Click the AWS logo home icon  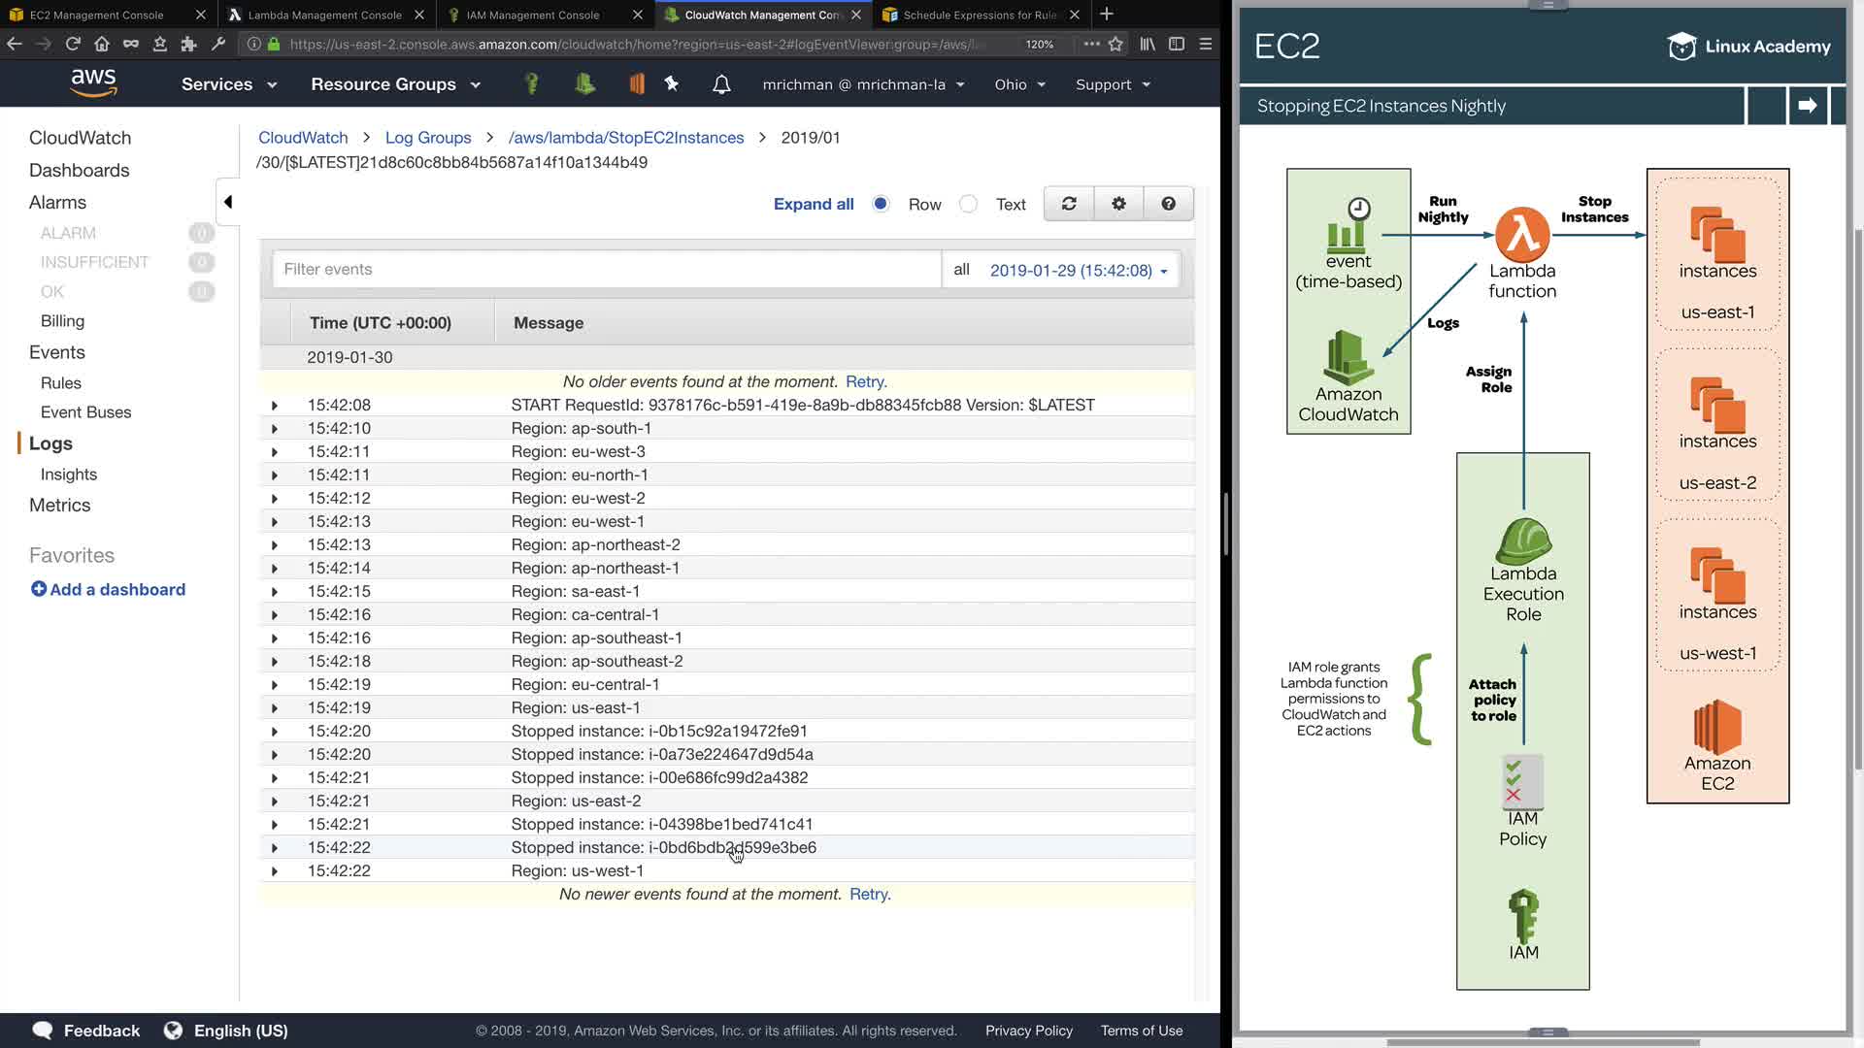pyautogui.click(x=93, y=83)
